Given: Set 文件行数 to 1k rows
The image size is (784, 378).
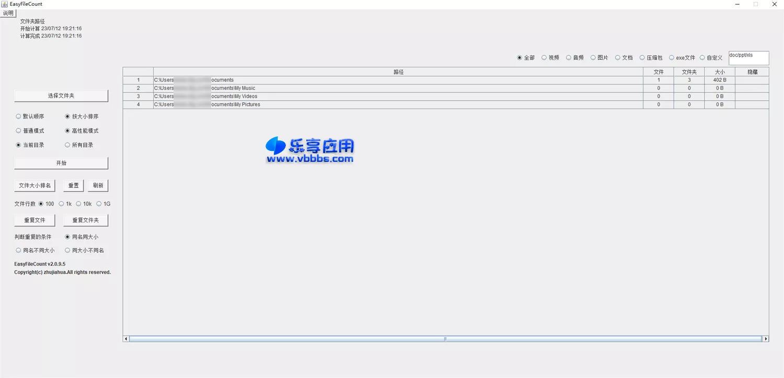Looking at the screenshot, I should pyautogui.click(x=61, y=204).
